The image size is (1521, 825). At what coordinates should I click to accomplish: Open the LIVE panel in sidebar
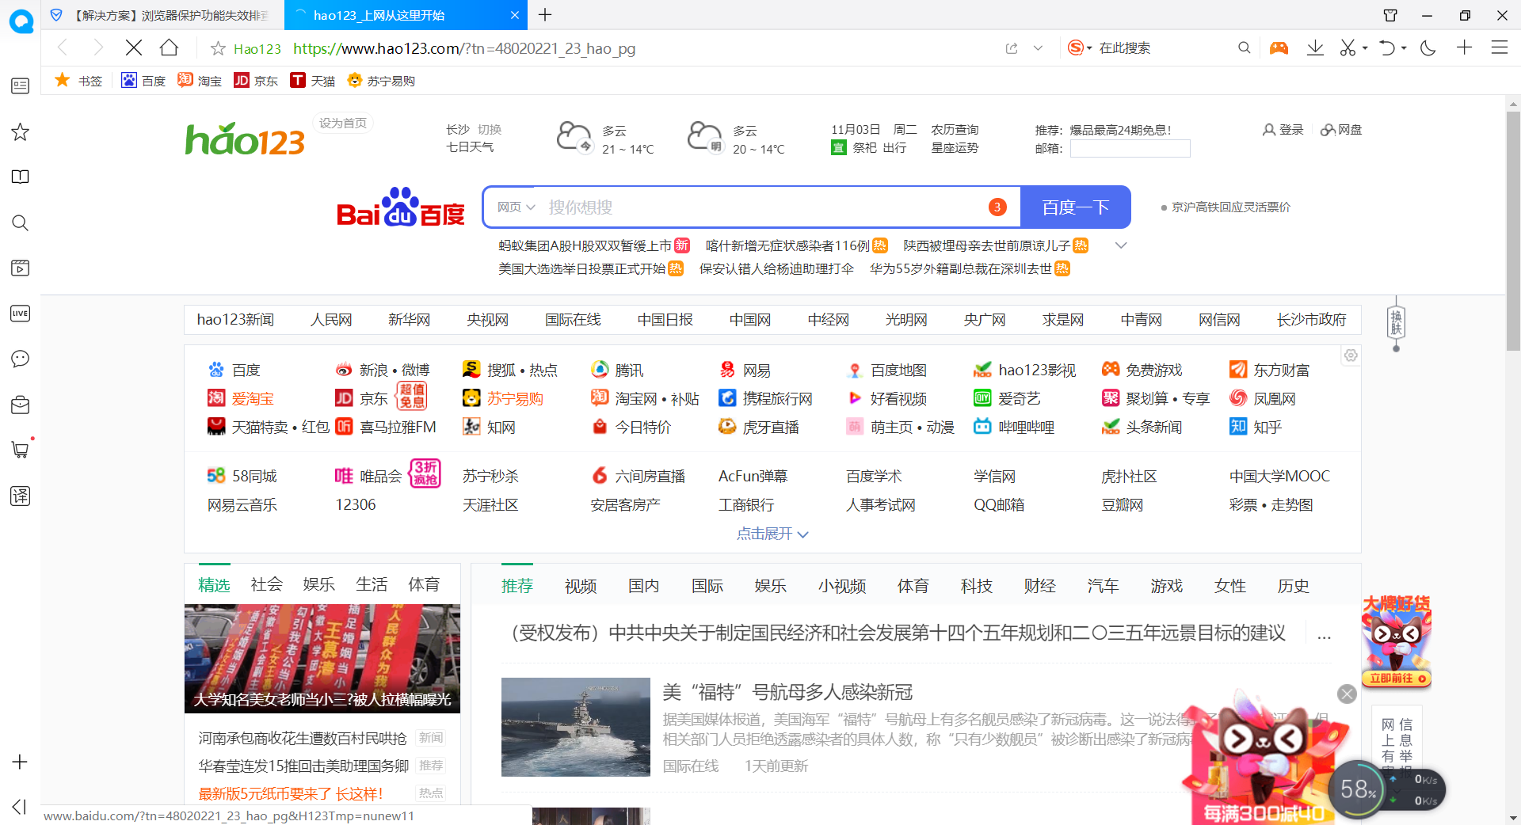[x=21, y=314]
